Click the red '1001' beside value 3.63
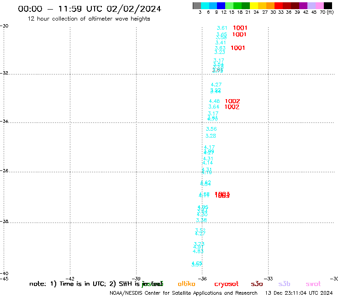Image resolution: width=338 pixels, height=297 pixels. [238, 48]
